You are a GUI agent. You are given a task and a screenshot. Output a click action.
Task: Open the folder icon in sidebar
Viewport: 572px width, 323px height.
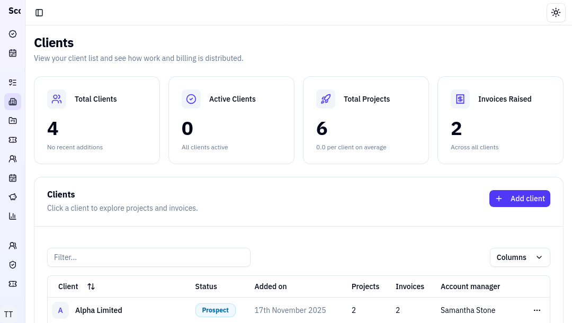point(13,121)
